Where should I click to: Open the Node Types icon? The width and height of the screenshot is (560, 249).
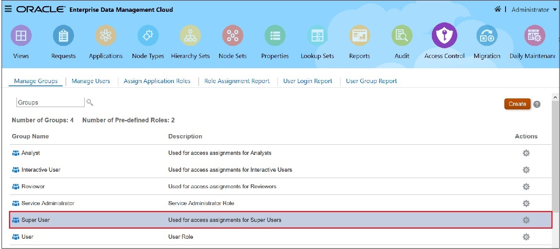(148, 36)
